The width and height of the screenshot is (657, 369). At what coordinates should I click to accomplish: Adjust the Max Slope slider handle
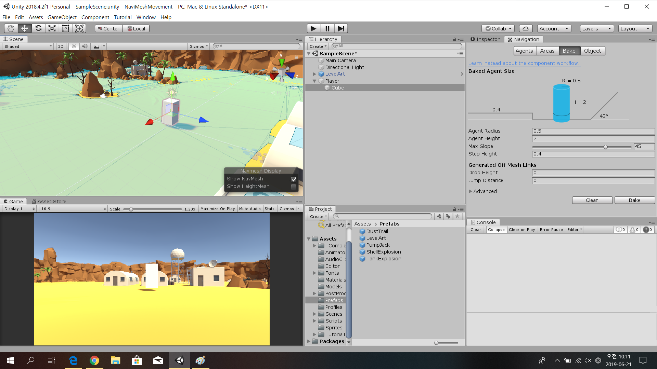pos(605,147)
